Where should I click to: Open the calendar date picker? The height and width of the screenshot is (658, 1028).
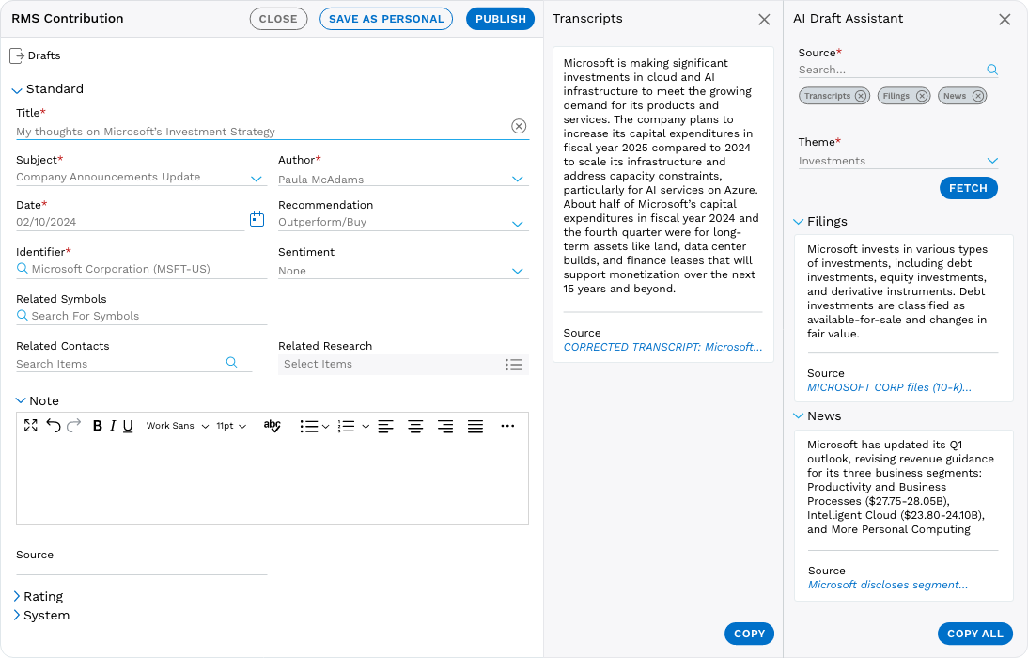(257, 219)
